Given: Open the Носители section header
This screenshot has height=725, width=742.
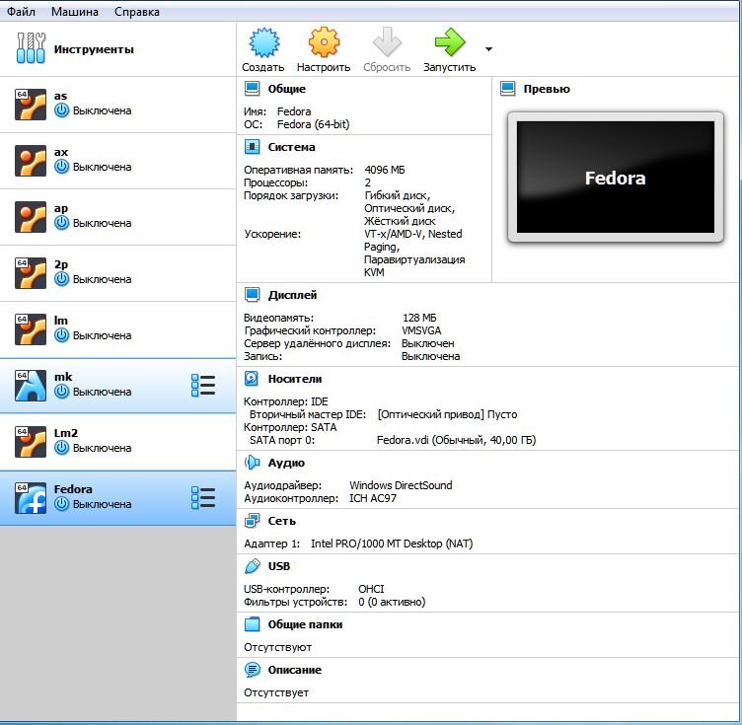Looking at the screenshot, I should coord(295,379).
